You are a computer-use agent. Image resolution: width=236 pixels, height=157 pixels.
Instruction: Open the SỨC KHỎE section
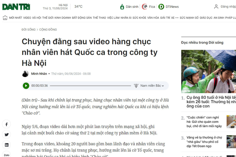click(x=140, y=18)
